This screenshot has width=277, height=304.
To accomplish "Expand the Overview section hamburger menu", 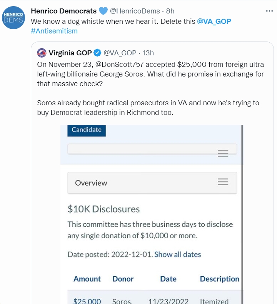I will coord(223,182).
